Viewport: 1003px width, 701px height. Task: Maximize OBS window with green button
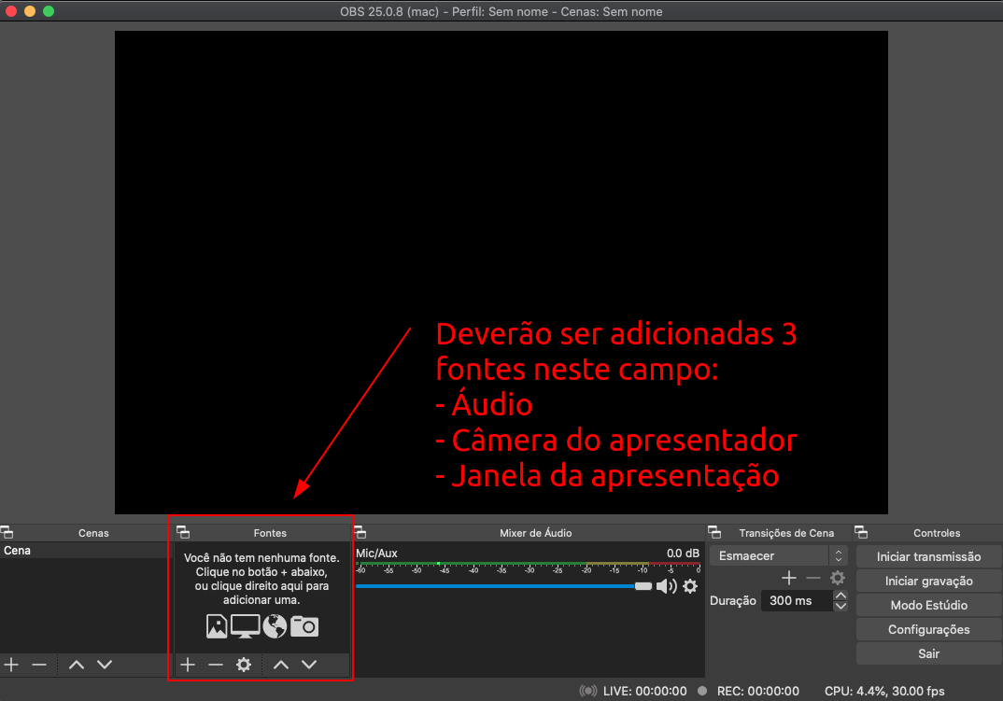click(49, 11)
